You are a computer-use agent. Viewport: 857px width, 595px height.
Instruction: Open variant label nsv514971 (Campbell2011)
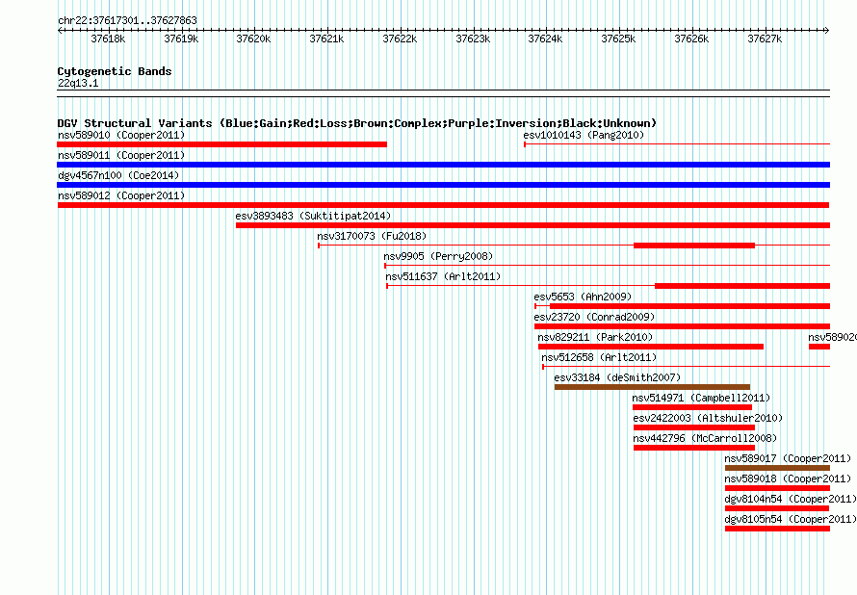(701, 398)
